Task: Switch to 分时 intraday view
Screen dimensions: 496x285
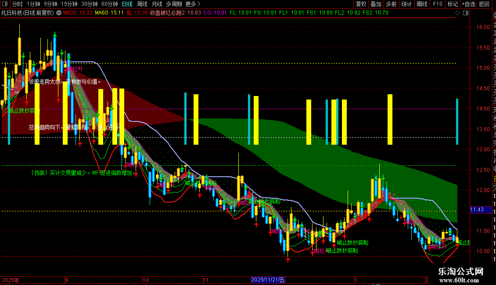Action: click(x=18, y=4)
